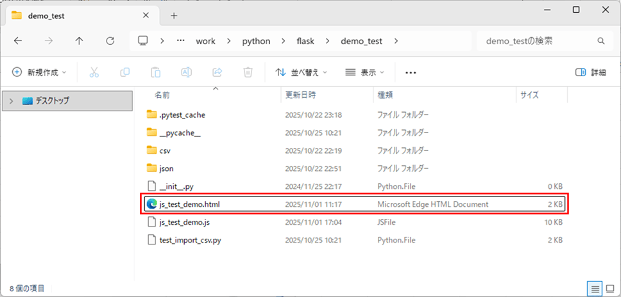Image resolution: width=621 pixels, height=297 pixels.
Task: Click date 2025/11/01 17:04 of js_test_demo.js
Action: pos(313,222)
